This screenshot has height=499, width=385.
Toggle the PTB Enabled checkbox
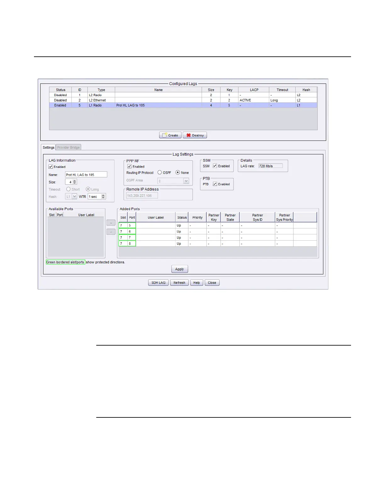[x=215, y=184]
